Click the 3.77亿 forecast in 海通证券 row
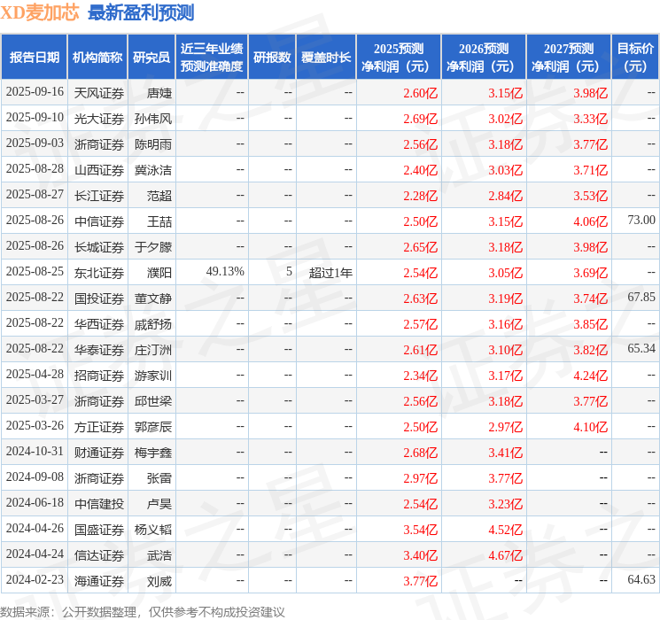 pyautogui.click(x=421, y=581)
